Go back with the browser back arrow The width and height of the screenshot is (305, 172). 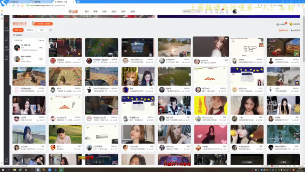tap(10, 5)
